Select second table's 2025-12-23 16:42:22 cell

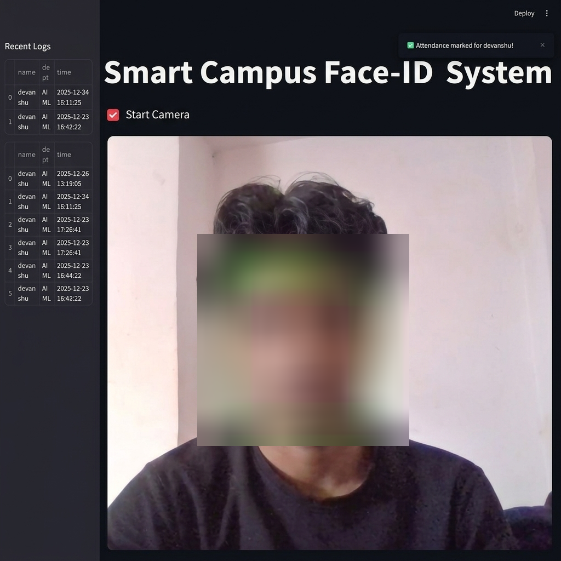tap(73, 294)
